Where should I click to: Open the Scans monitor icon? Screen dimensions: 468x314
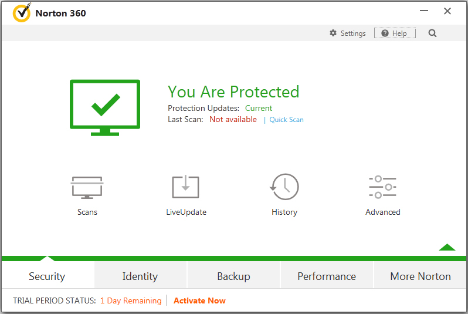pyautogui.click(x=87, y=187)
